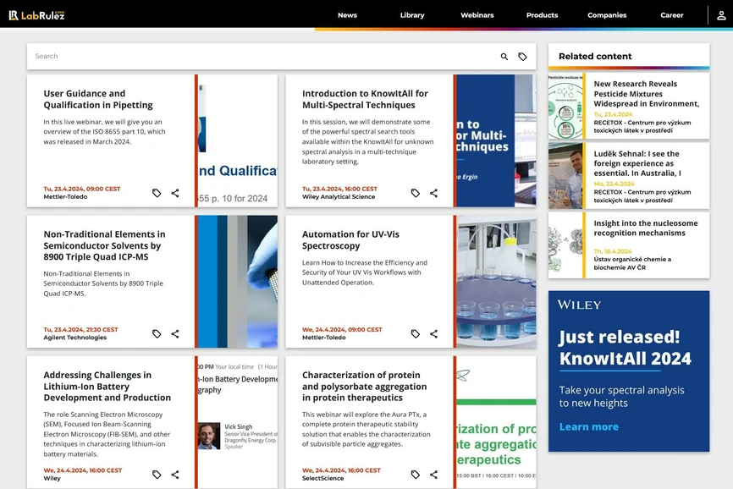Open the Library menu
This screenshot has width=733, height=489.
(412, 15)
